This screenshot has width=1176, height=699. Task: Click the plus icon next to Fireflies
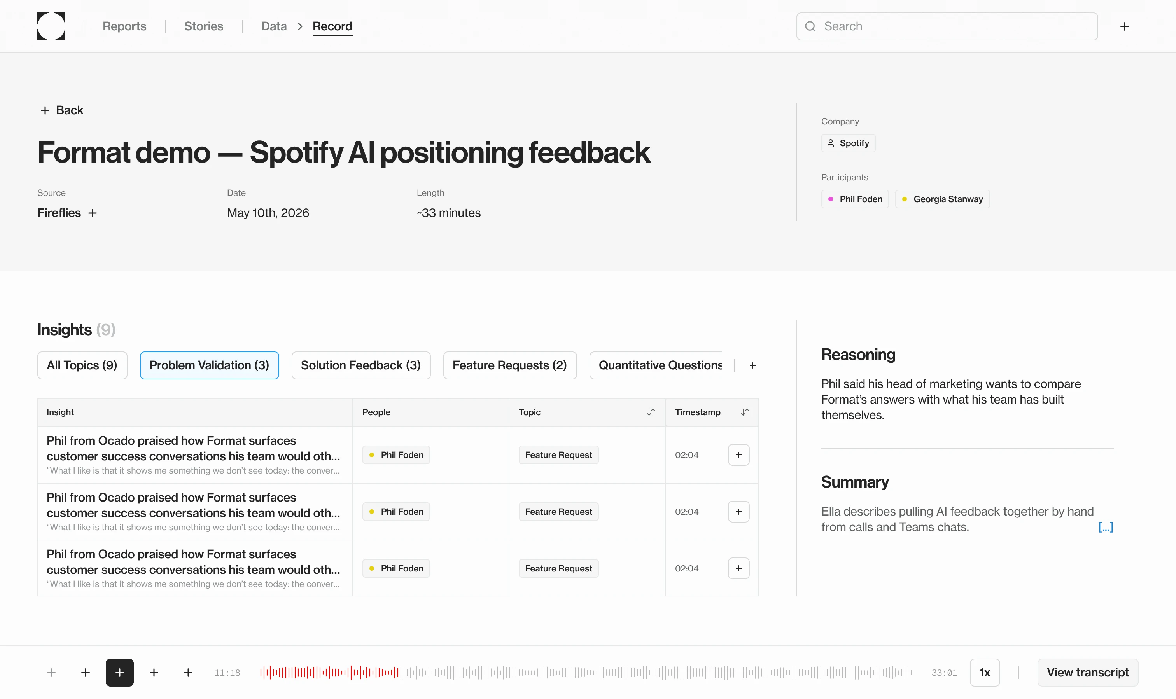click(93, 213)
